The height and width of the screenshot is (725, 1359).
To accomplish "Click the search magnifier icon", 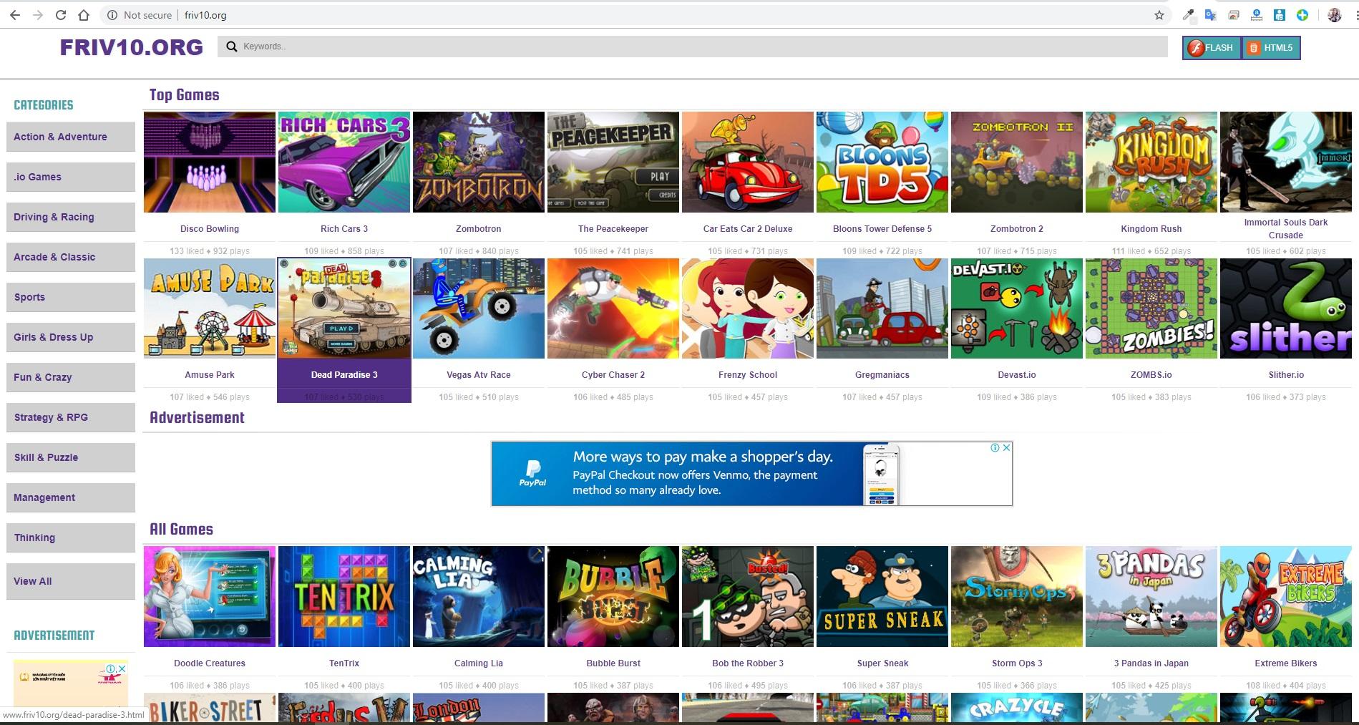I will pyautogui.click(x=230, y=46).
